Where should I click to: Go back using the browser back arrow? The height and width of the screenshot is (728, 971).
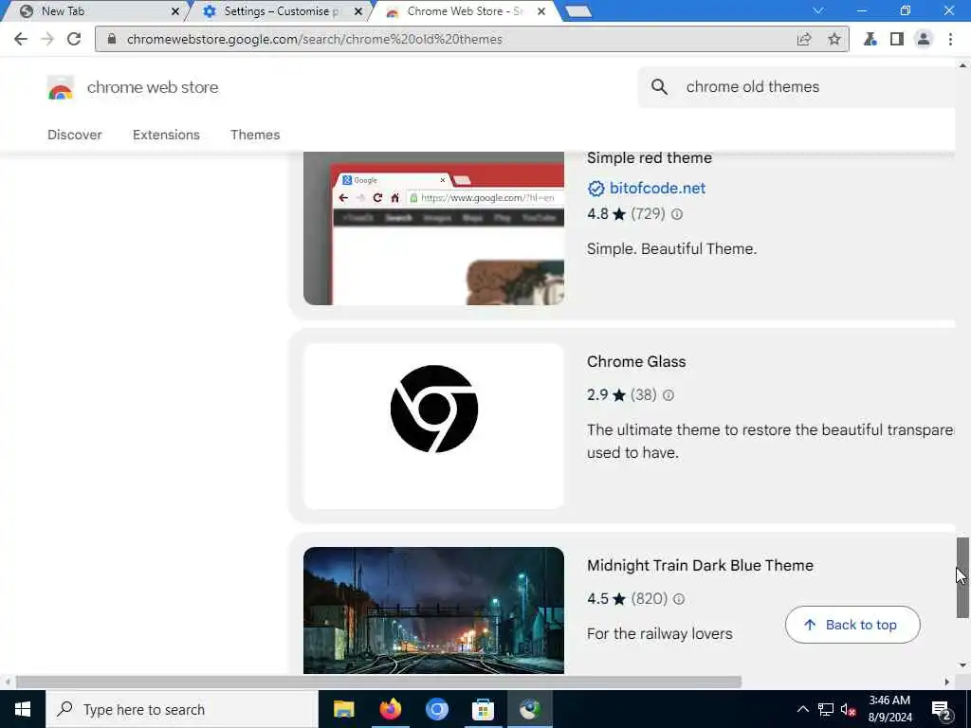click(x=21, y=39)
